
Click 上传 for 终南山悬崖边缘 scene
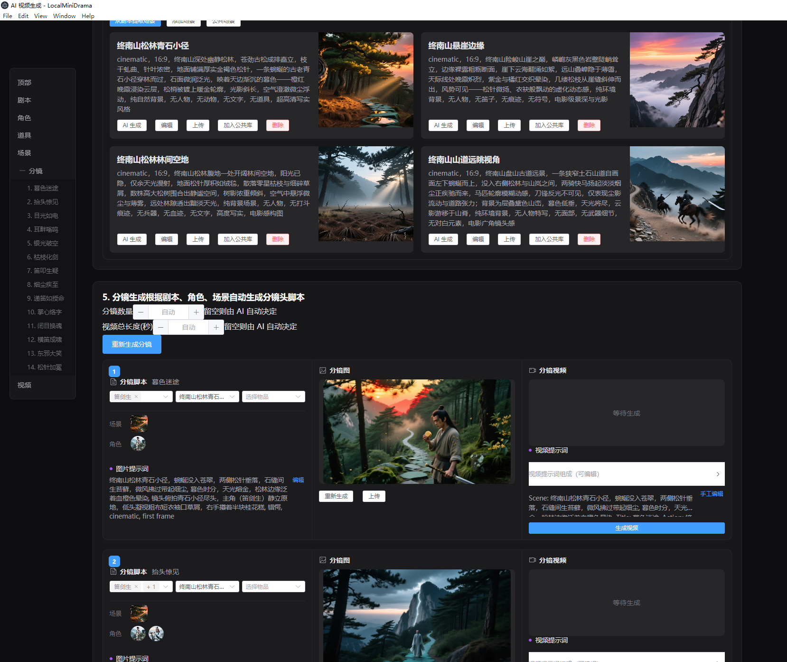click(x=509, y=125)
